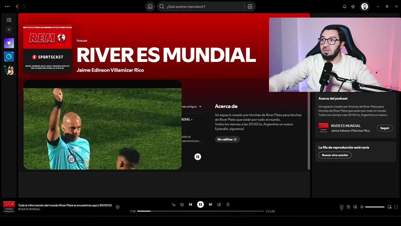Pause the episode from the list
401x226 pixels.
[198, 157]
